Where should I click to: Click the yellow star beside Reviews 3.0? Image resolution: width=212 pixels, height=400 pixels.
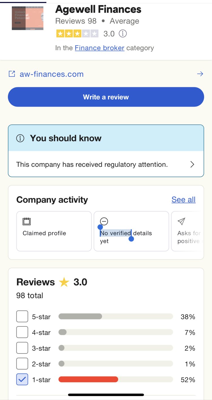pos(64,282)
